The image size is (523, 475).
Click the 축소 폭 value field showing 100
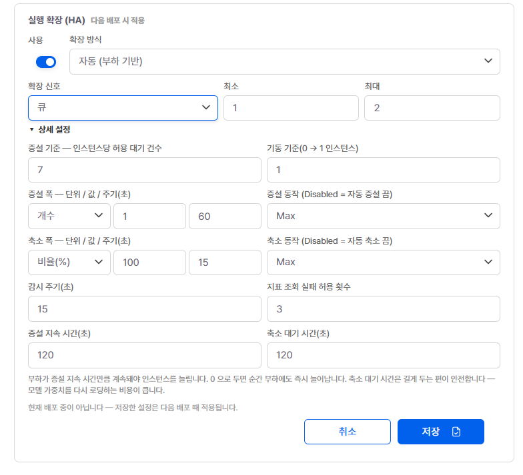pyautogui.click(x=149, y=262)
